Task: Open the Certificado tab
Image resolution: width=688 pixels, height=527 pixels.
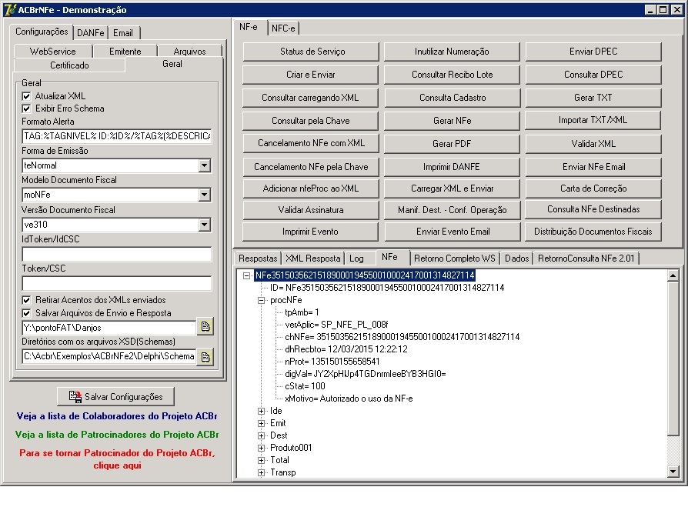Action: pos(69,65)
